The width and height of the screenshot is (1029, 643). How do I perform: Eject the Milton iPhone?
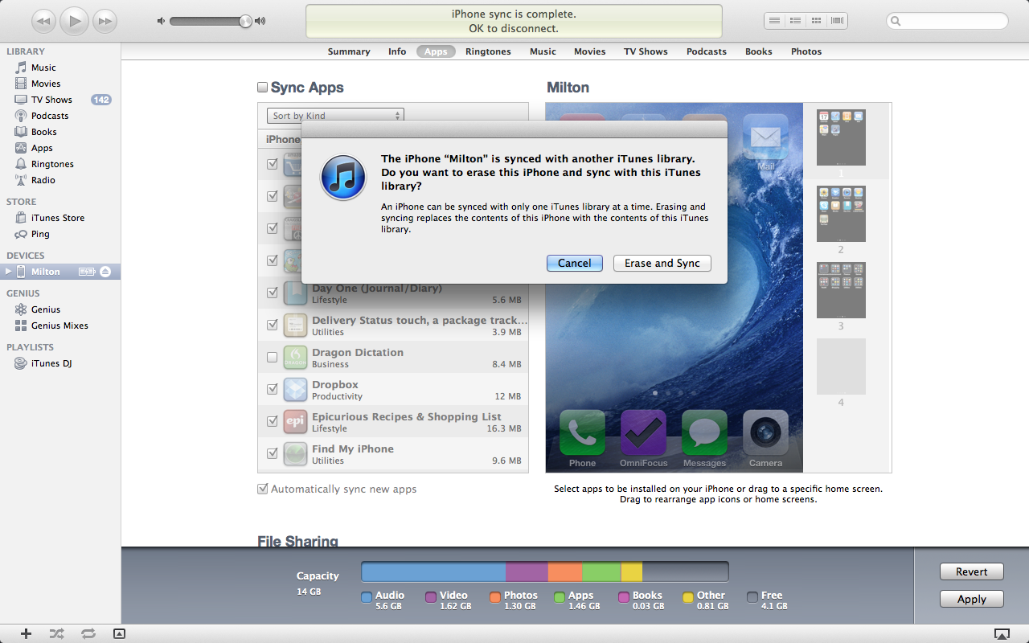coord(105,272)
